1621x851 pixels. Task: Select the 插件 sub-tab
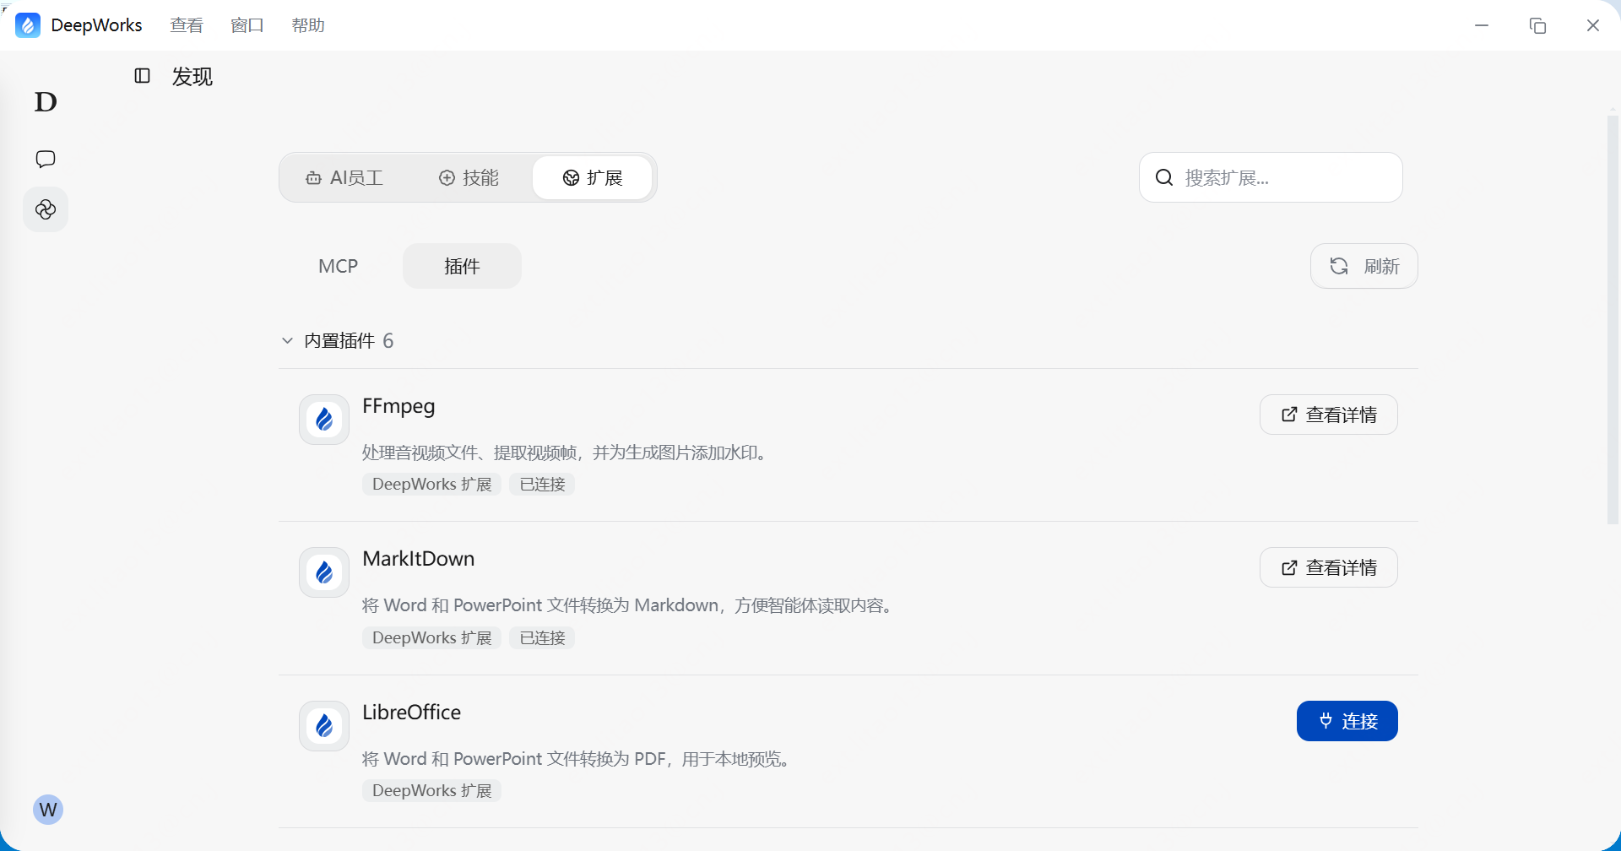pyautogui.click(x=462, y=266)
